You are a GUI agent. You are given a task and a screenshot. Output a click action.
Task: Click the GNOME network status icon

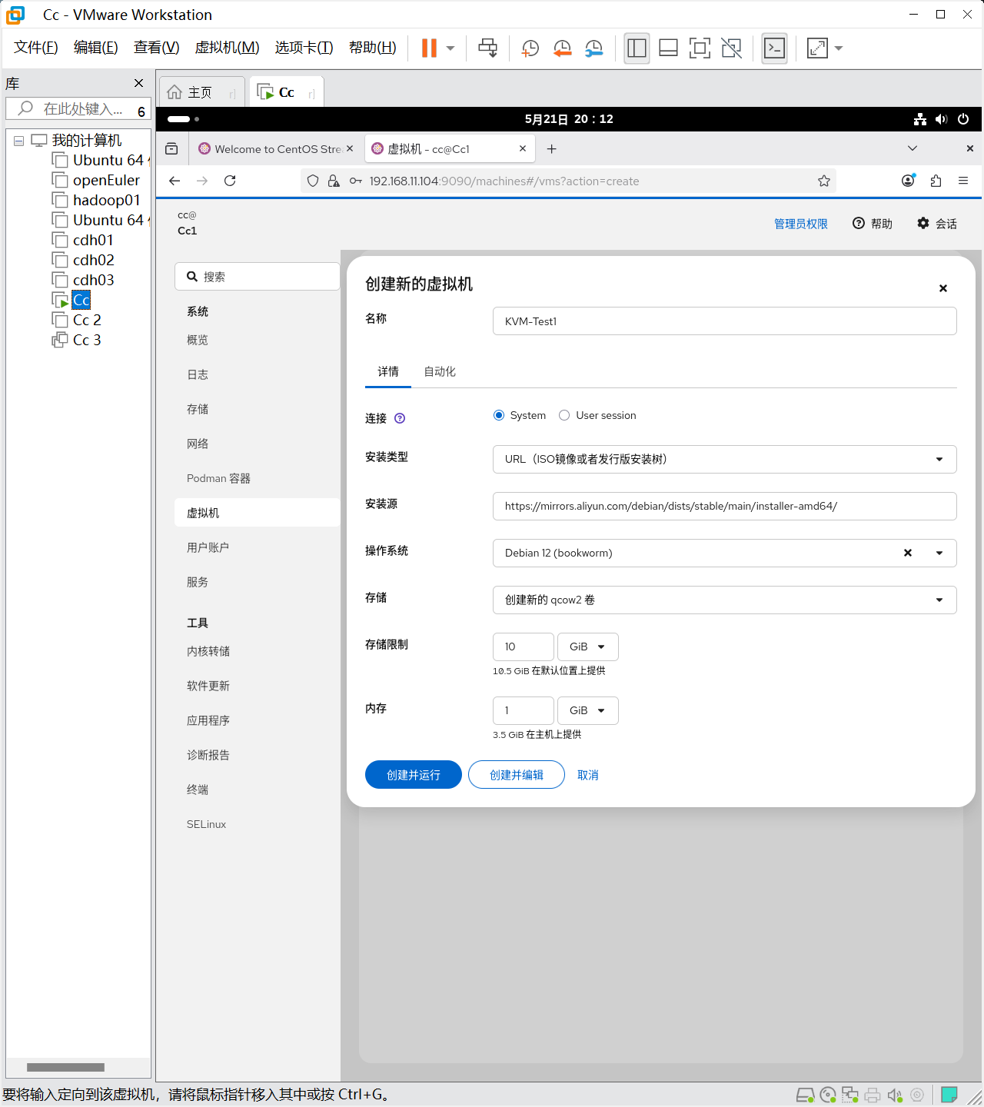[919, 119]
